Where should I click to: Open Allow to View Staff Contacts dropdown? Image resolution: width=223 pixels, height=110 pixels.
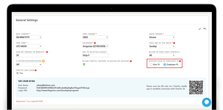(x=162, y=55)
